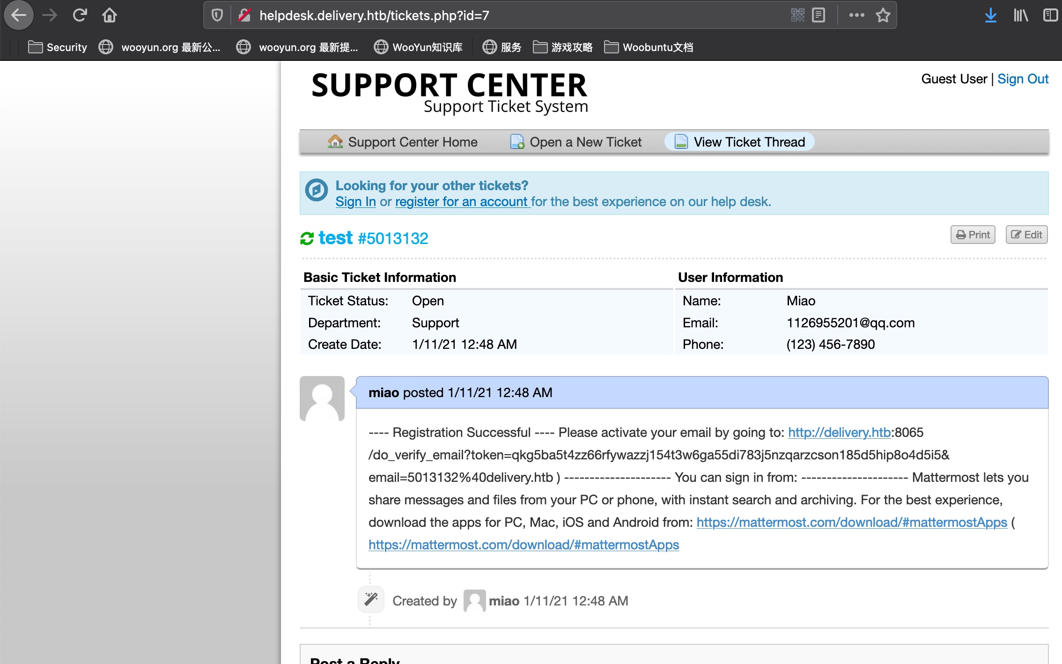Select the Open a New Ticket tab
This screenshot has height=664, width=1062.
tap(576, 142)
